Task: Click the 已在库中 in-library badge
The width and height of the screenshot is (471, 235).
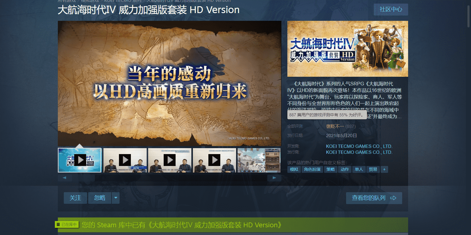Action: click(67, 225)
